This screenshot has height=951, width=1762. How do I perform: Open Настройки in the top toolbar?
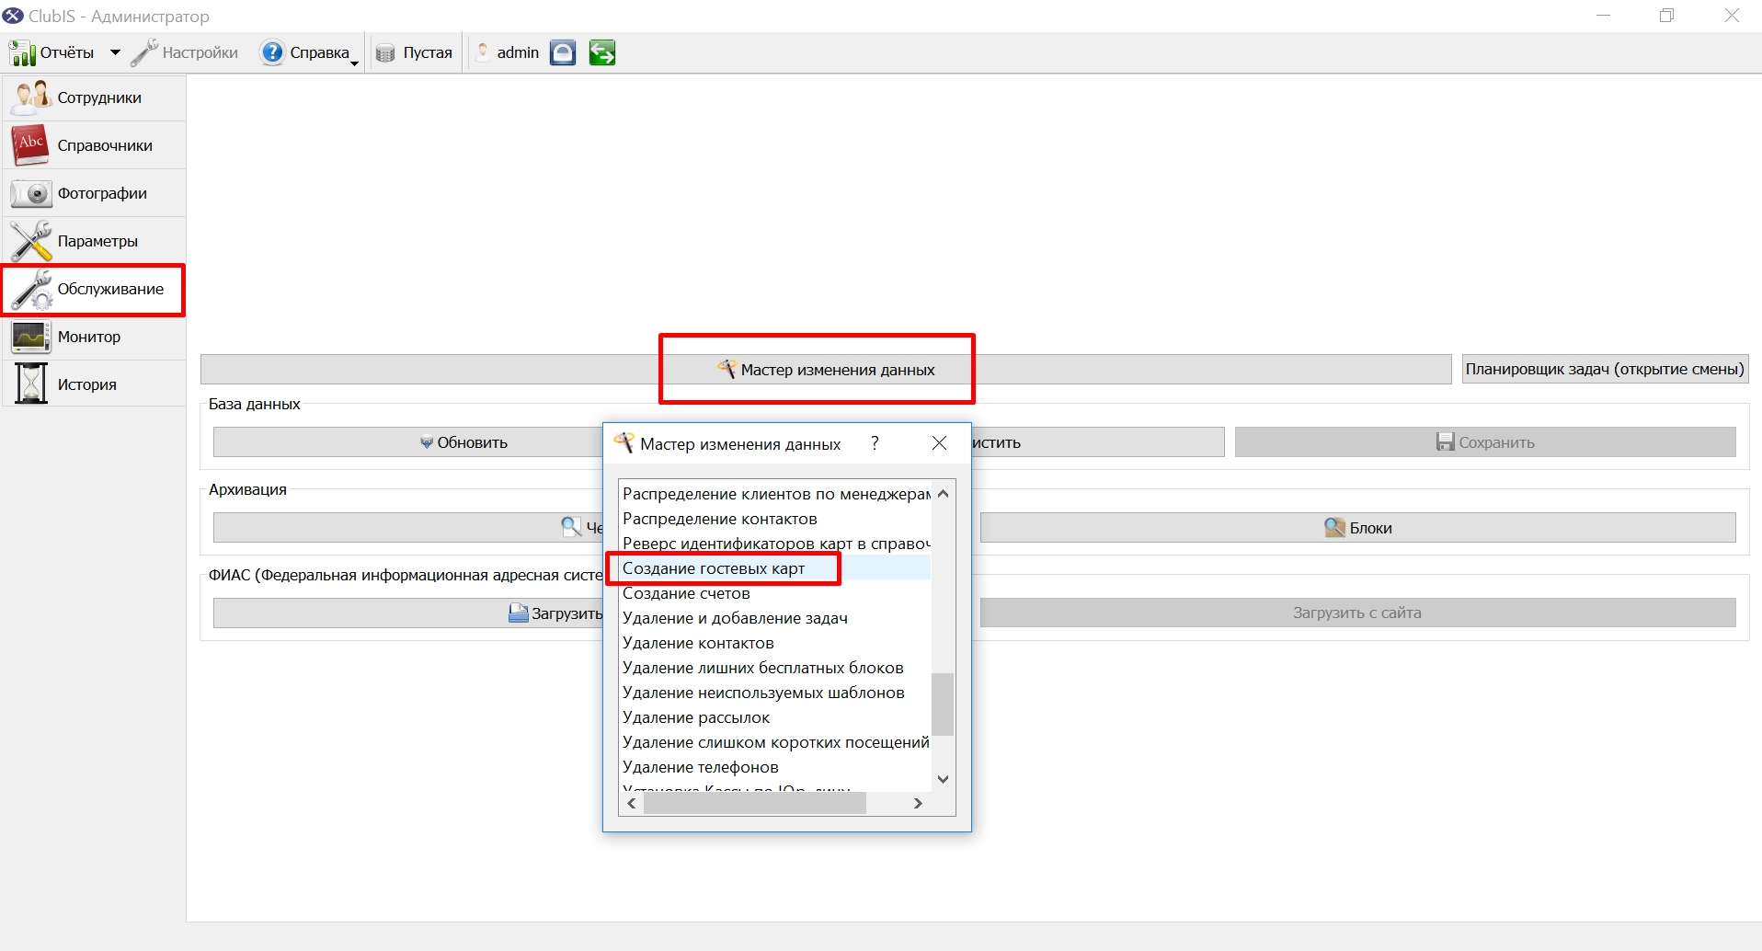click(x=185, y=52)
